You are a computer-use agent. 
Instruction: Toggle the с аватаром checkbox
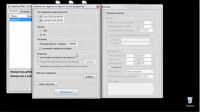coord(109,67)
